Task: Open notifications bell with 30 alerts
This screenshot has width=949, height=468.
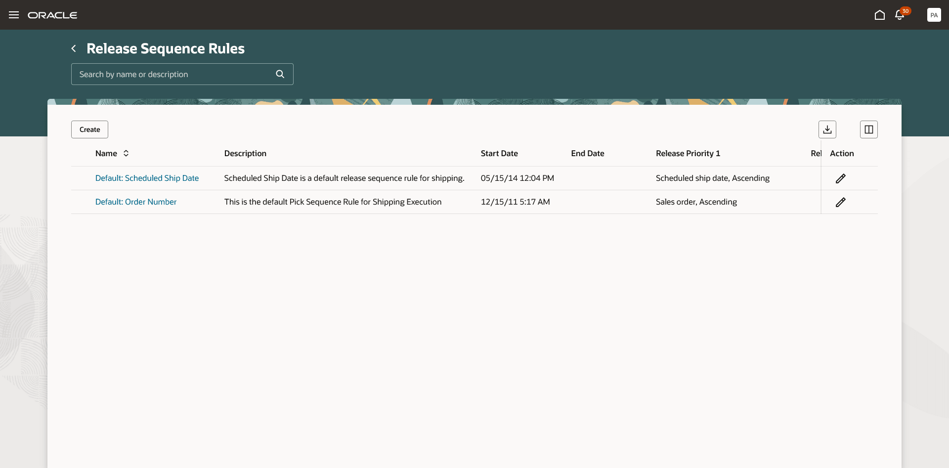Action: click(x=901, y=14)
